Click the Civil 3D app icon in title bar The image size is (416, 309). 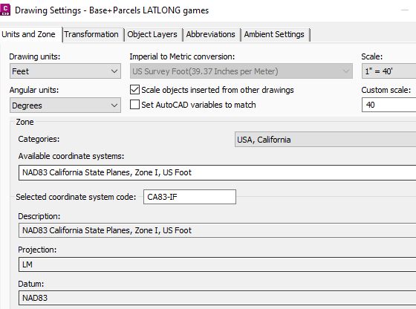5,10
